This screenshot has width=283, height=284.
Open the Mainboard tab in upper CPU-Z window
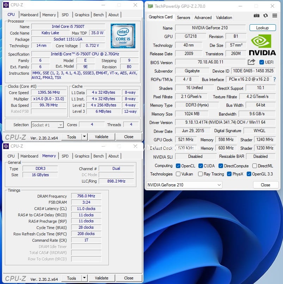(29, 15)
